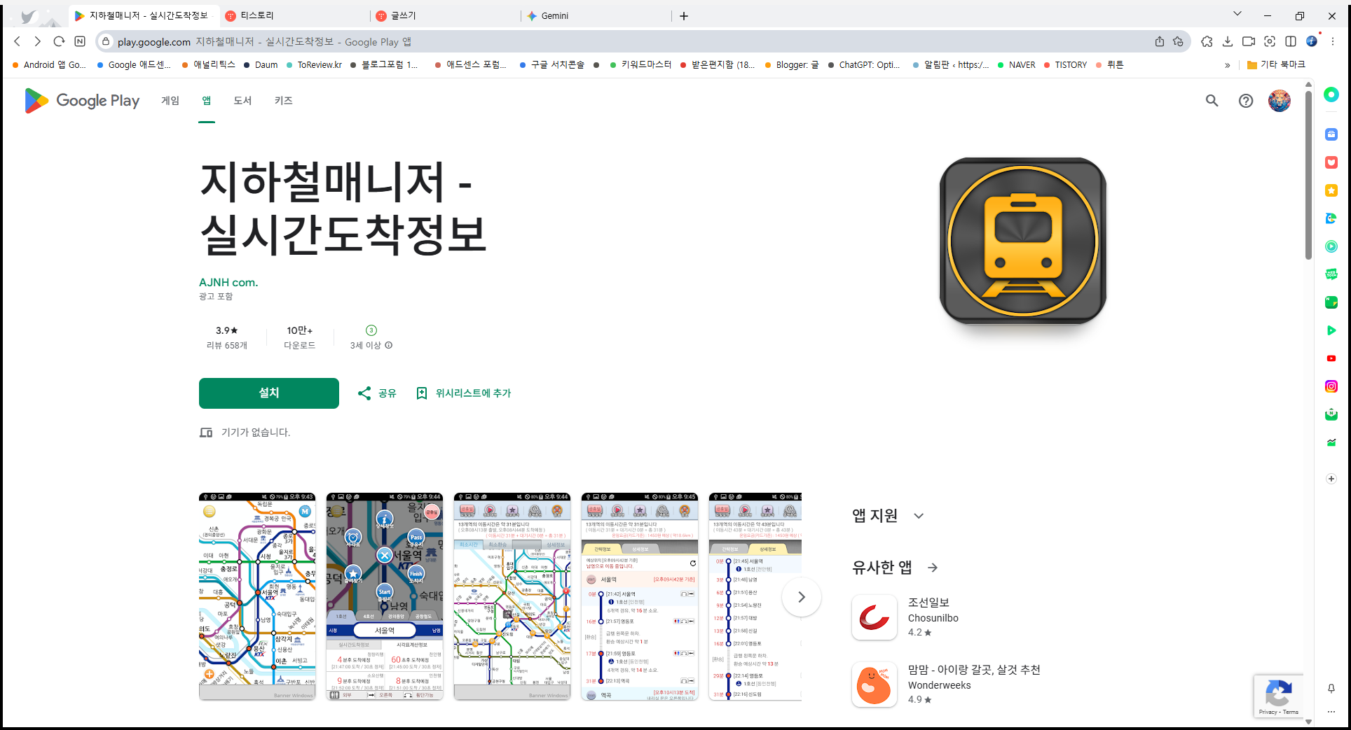Open browser extensions puzzle icon
1351x730 pixels.
click(1207, 41)
